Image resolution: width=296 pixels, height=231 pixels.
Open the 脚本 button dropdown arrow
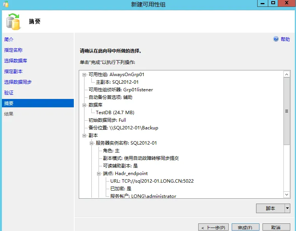(x=287, y=208)
